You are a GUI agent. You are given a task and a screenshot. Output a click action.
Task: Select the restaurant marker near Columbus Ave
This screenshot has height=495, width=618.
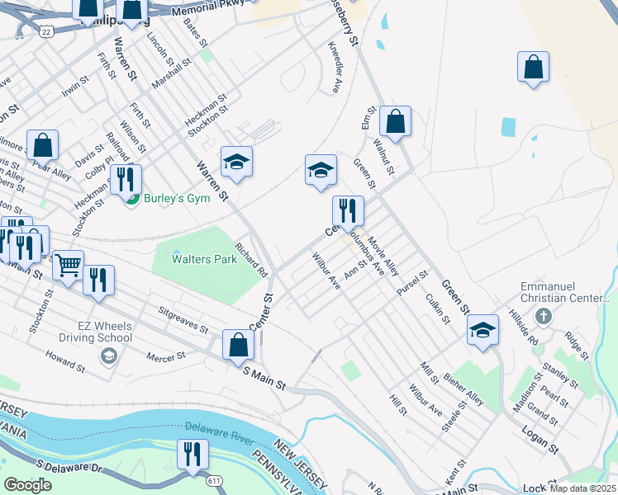click(348, 212)
